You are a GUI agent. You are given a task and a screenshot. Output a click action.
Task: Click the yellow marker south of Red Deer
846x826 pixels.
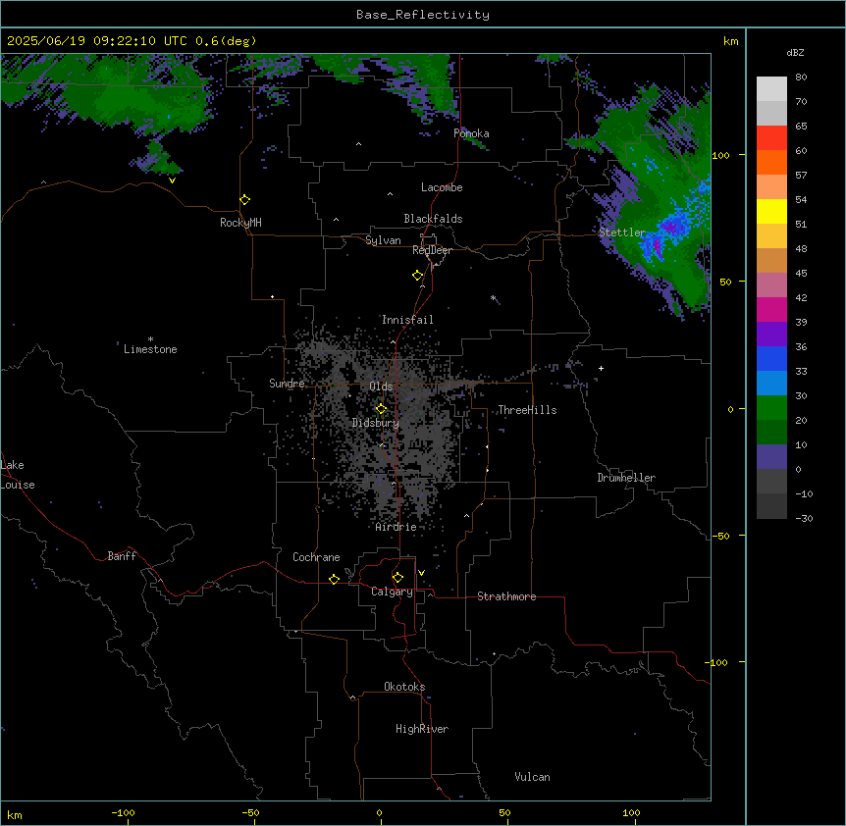point(417,276)
